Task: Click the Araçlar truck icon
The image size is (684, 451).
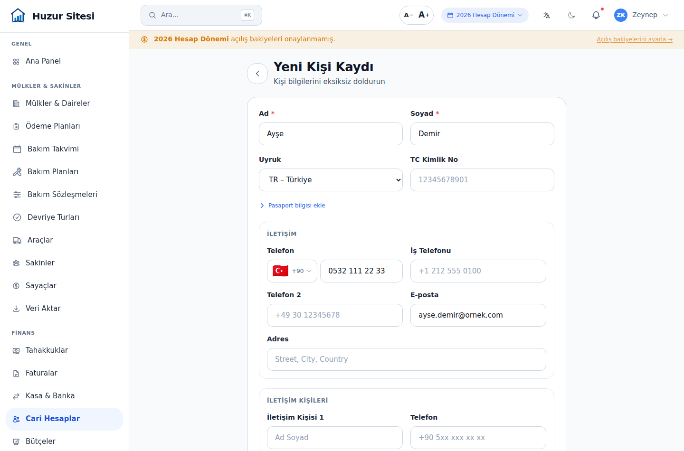Action: (17, 240)
